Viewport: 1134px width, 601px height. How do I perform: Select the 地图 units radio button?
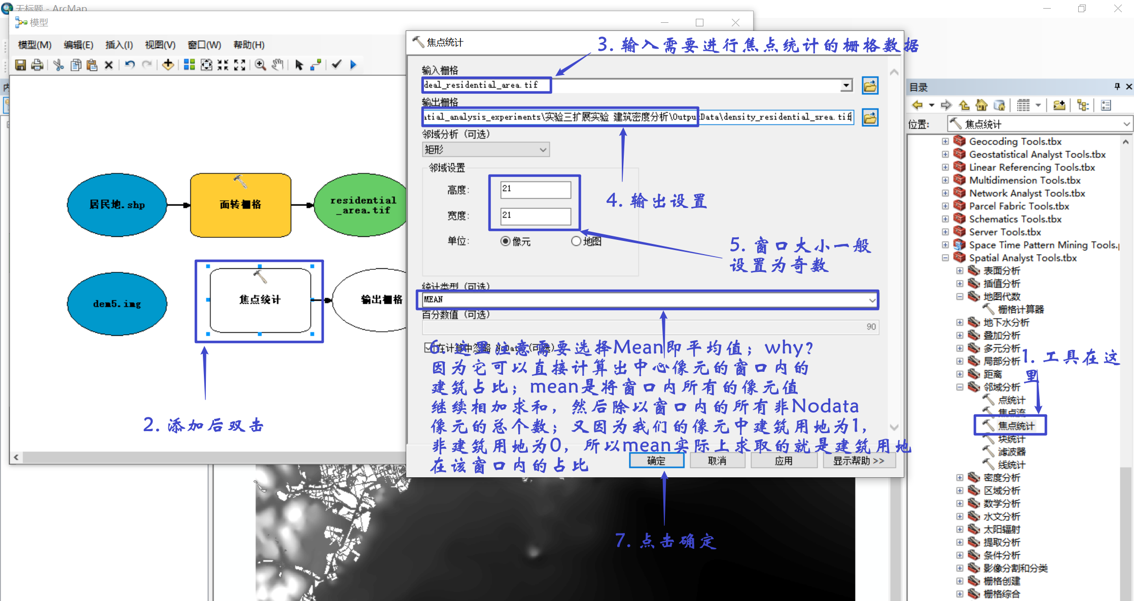[x=576, y=241]
